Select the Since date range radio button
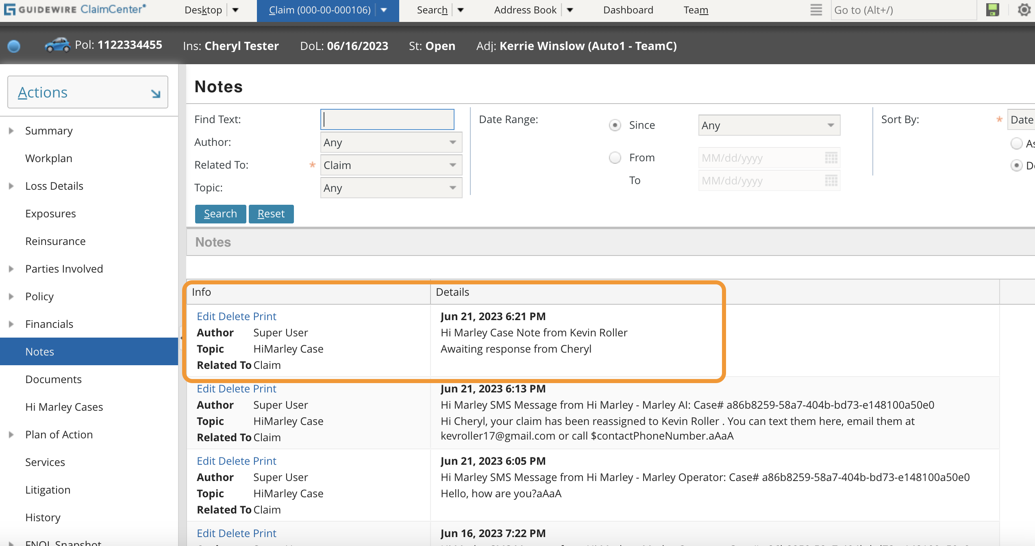 (615, 125)
